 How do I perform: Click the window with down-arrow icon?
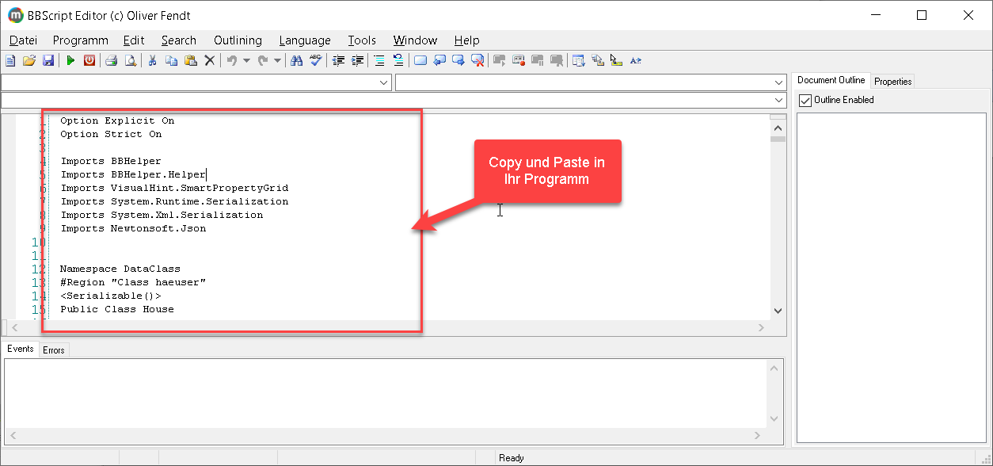(x=579, y=60)
